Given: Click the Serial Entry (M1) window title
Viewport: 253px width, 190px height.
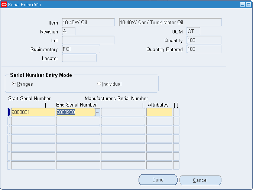Looking at the screenshot, I should [24, 5].
